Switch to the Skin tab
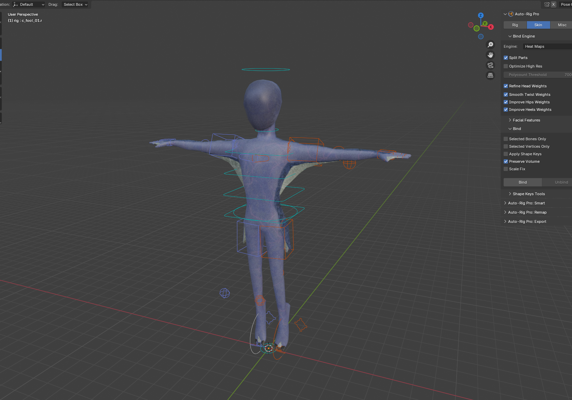The image size is (572, 400). click(x=538, y=25)
